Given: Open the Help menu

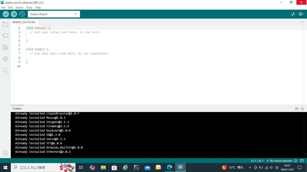Looking at the screenshot, I should (x=38, y=7).
